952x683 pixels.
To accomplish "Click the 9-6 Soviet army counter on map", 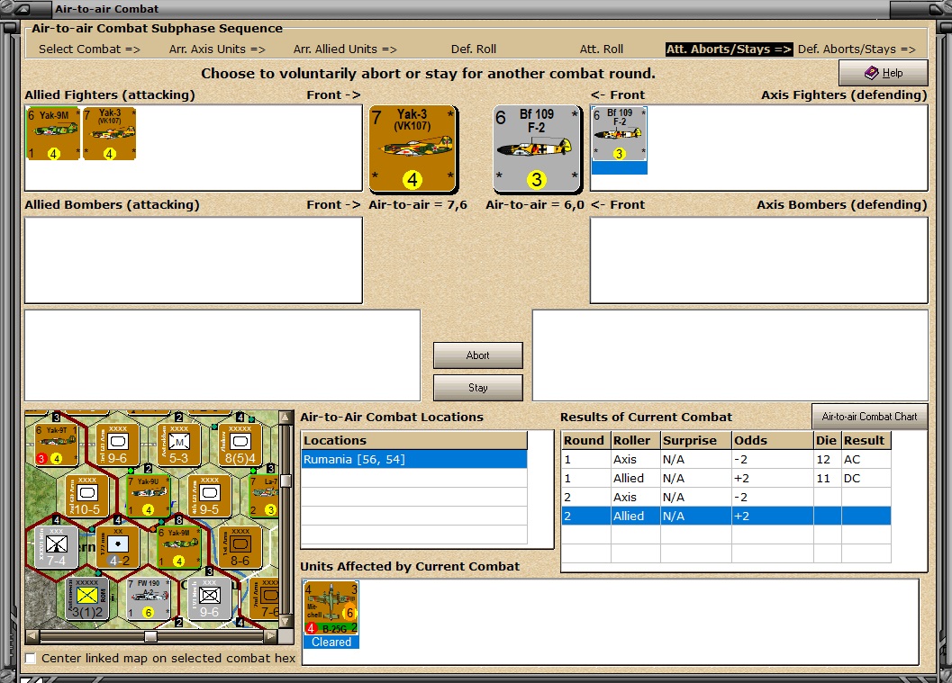I will pyautogui.click(x=117, y=444).
